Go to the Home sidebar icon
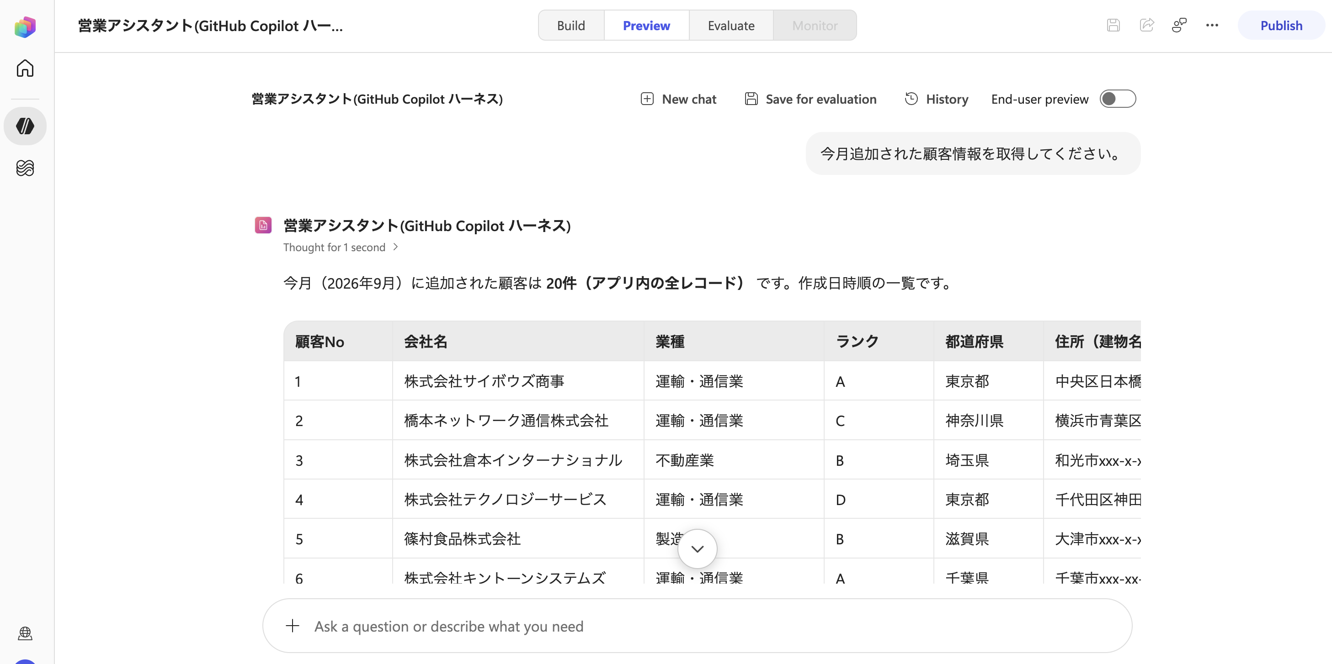This screenshot has width=1332, height=664. (x=25, y=68)
